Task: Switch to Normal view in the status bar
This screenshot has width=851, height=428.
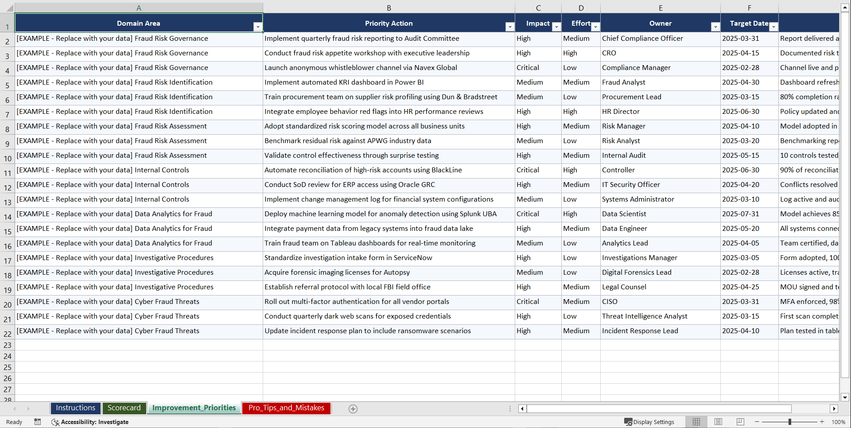Action: [696, 422]
